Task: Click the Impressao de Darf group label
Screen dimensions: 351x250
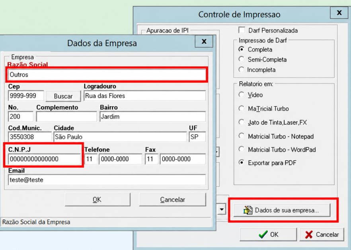Action: pos(263,41)
